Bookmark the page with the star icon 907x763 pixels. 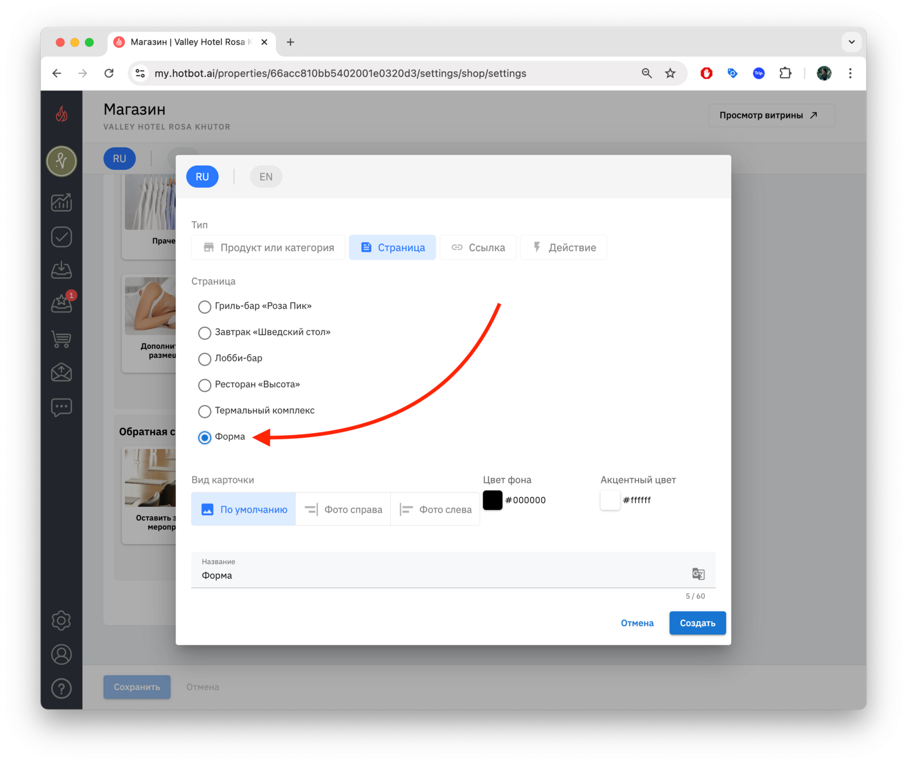pyautogui.click(x=670, y=73)
